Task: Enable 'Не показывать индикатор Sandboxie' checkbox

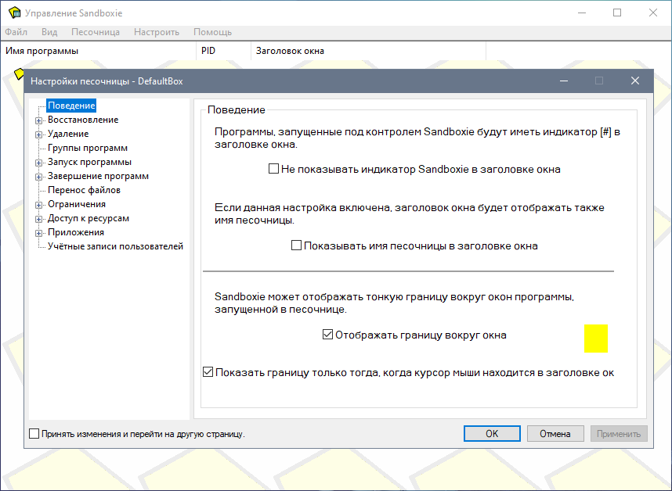Action: (x=274, y=169)
